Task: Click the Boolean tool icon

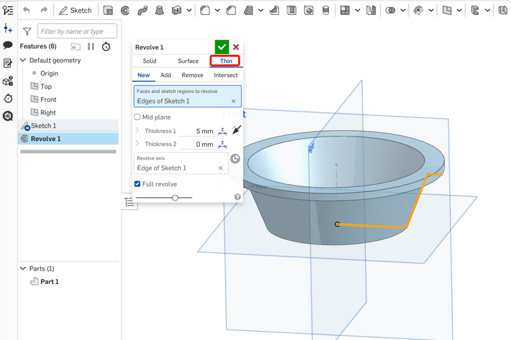Action: pos(390,10)
